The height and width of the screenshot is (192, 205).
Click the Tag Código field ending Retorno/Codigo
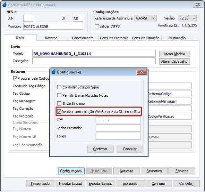pos(170,93)
